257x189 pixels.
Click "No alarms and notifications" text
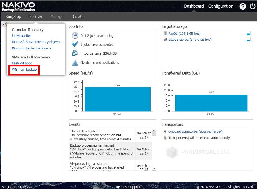point(100,62)
